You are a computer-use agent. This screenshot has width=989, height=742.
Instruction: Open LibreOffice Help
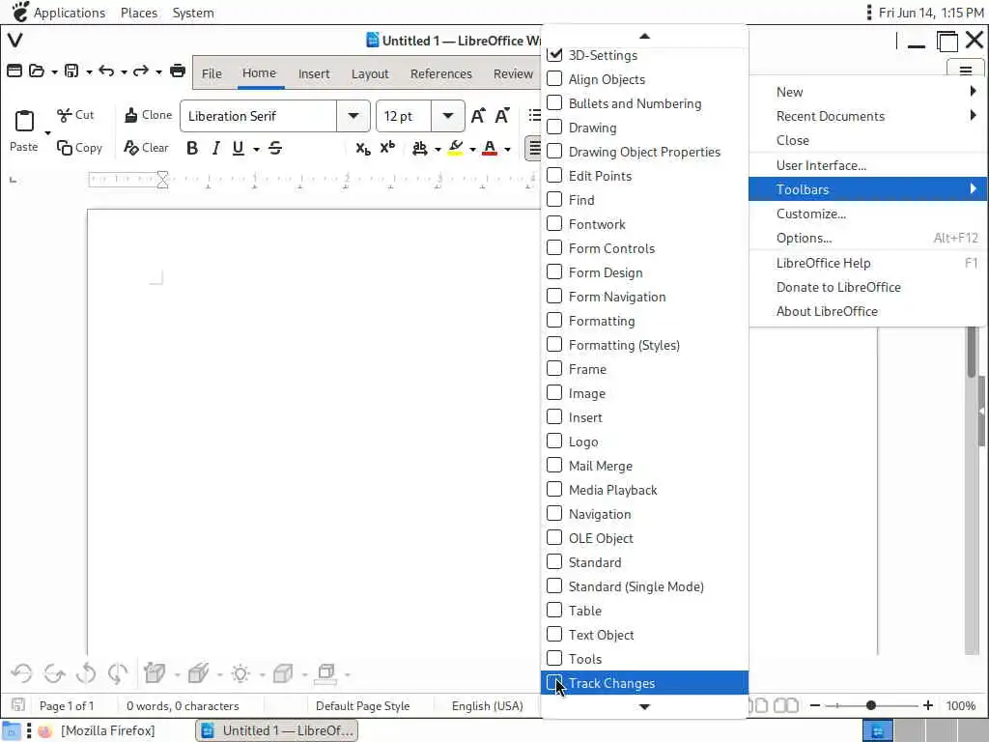point(868,263)
